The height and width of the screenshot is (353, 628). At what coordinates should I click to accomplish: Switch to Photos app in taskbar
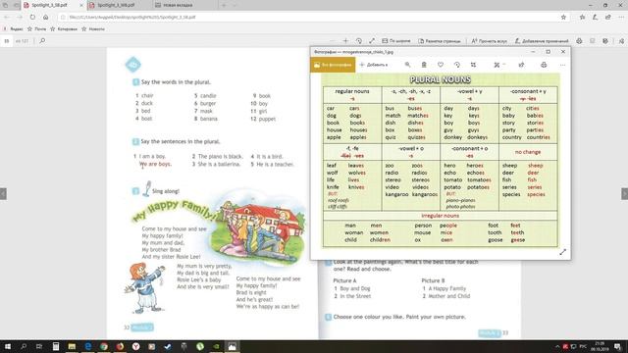(232, 346)
